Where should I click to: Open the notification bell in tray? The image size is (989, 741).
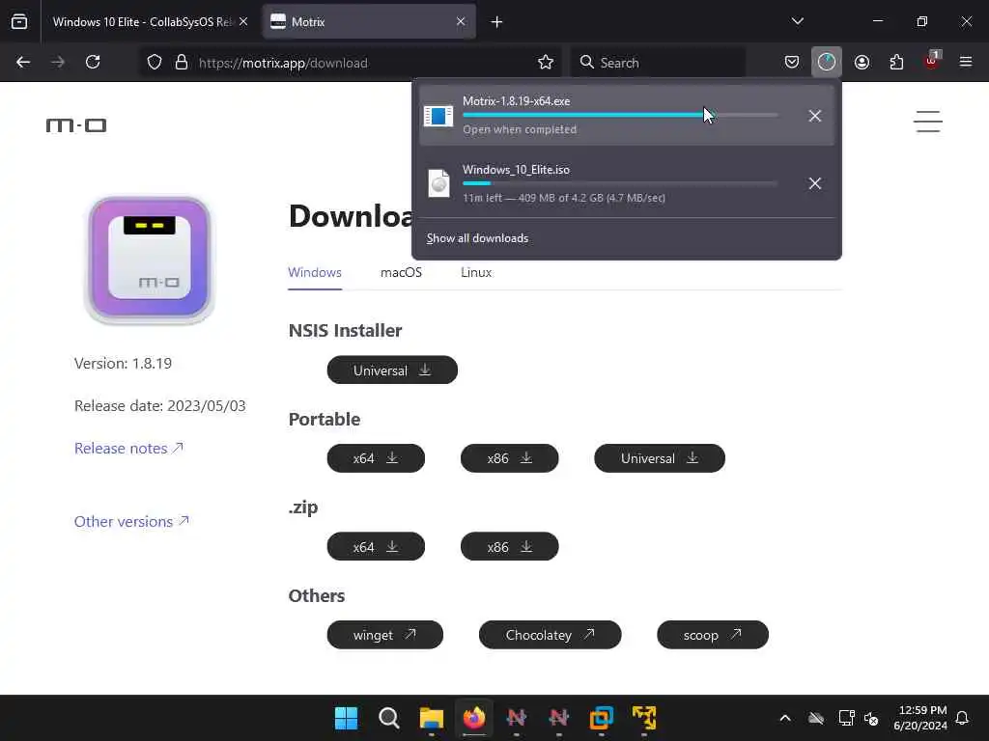coord(962,718)
